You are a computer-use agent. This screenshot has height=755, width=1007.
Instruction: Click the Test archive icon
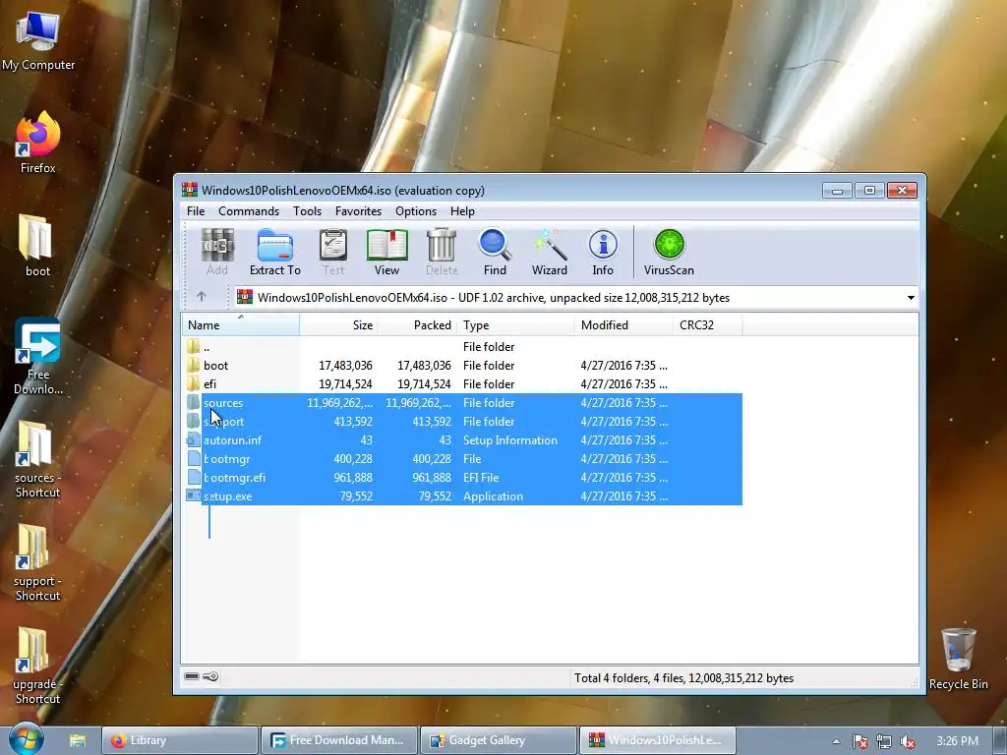click(x=333, y=252)
